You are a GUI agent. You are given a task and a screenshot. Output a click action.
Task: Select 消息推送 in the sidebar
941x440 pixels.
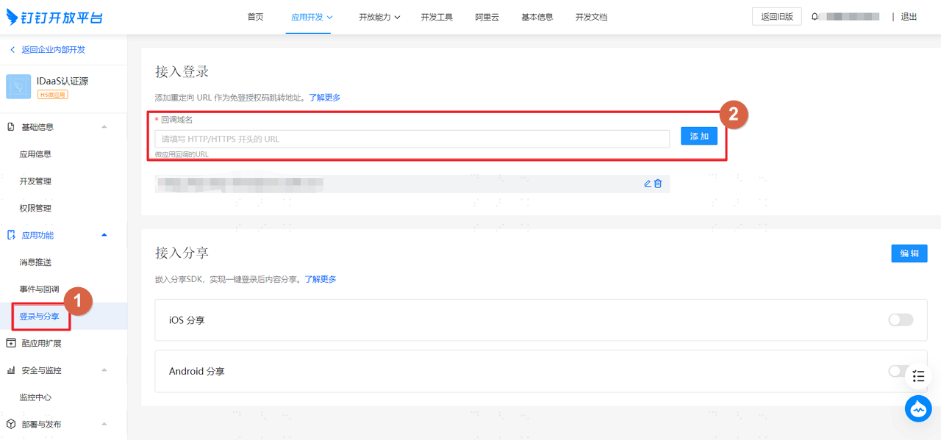coord(35,262)
